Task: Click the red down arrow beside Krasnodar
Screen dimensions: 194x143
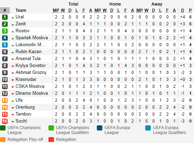Action: 13,80
